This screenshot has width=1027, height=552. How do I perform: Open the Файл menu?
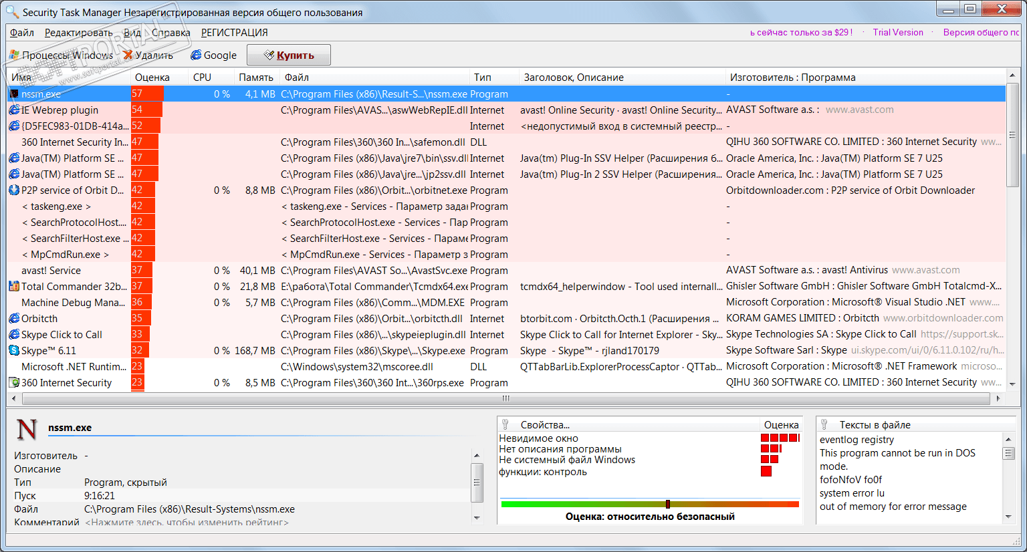(x=22, y=33)
